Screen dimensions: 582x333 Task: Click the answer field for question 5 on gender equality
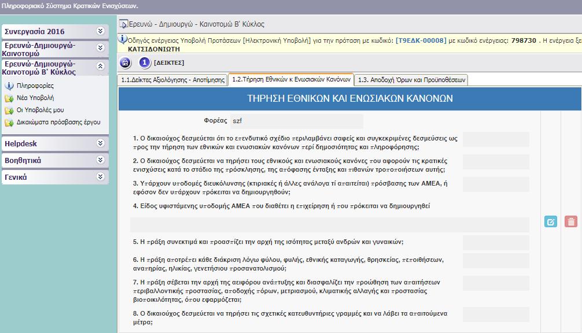coord(496,243)
